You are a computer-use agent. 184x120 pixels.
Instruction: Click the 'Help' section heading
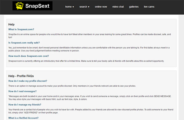click(x=11, y=24)
